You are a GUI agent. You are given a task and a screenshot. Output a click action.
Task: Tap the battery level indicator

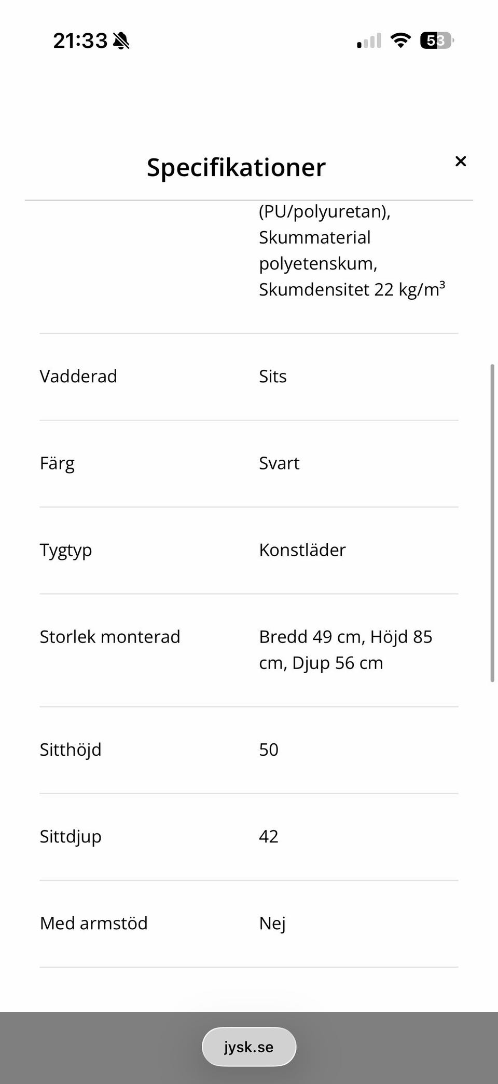click(x=437, y=41)
